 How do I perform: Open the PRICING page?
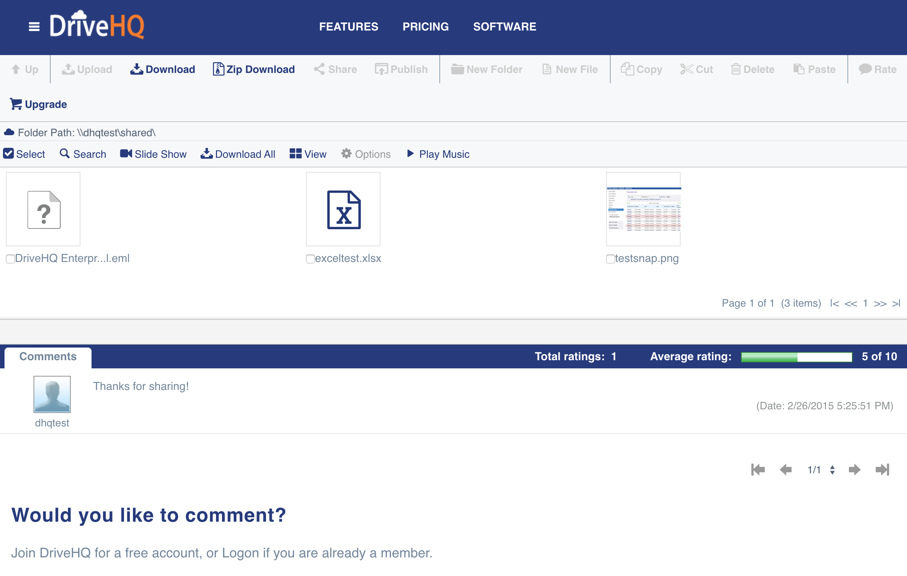425,27
